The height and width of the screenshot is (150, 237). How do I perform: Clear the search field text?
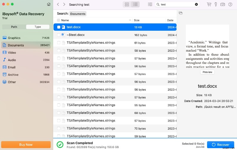click(196, 4)
